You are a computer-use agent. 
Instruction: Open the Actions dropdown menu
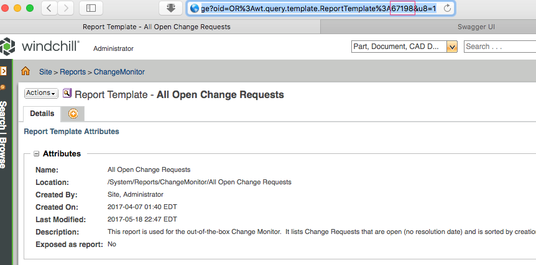point(41,93)
